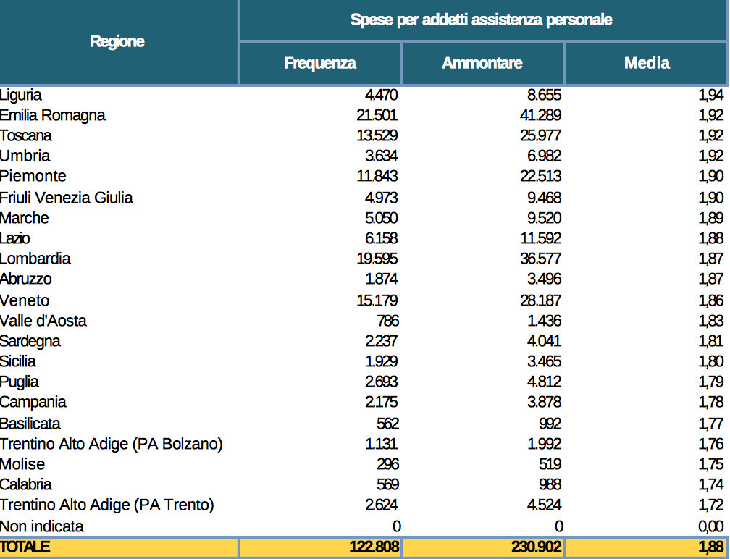Click Abruzzo frequency value 1.874
730x559 pixels.
click(381, 279)
